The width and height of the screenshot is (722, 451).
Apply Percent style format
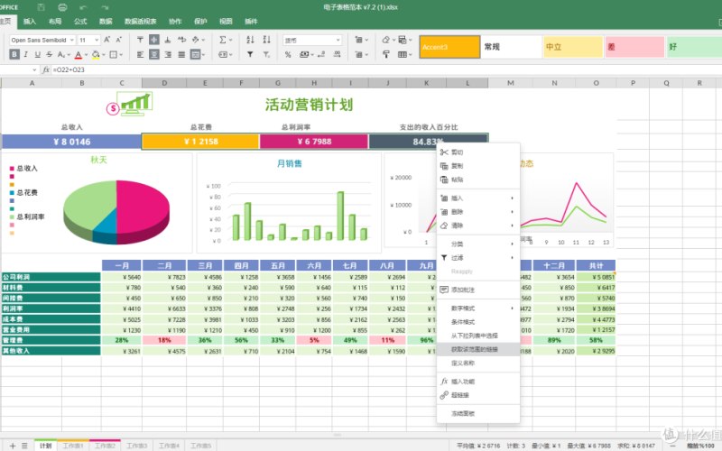click(x=288, y=54)
